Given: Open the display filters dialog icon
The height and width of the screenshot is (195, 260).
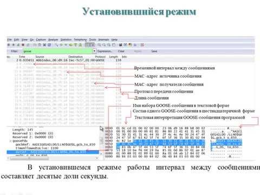Looking at the screenshot, I should [125, 45].
